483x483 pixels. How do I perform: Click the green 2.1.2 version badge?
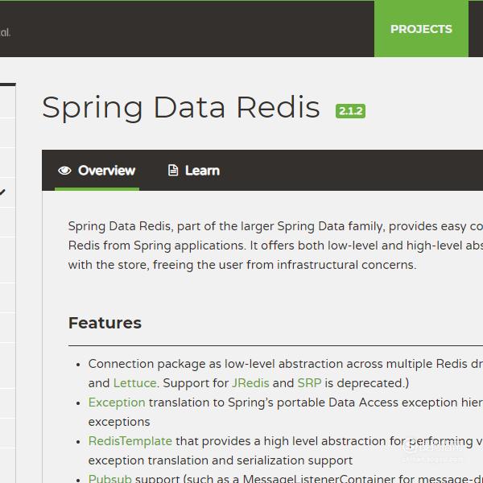point(350,111)
